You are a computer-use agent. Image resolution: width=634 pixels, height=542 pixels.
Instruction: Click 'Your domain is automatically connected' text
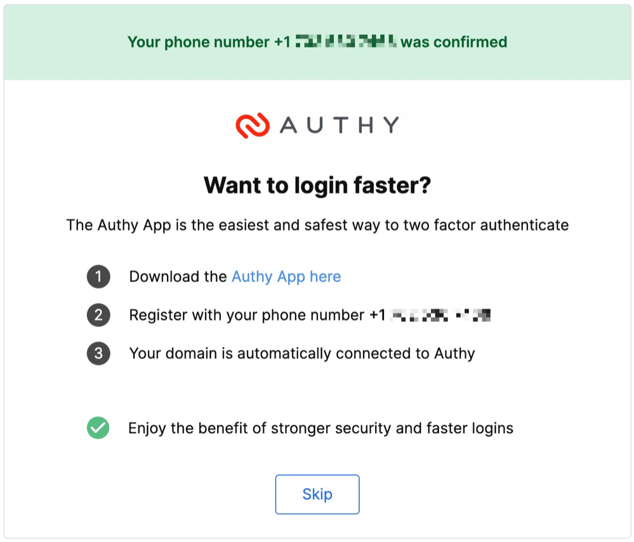(302, 353)
